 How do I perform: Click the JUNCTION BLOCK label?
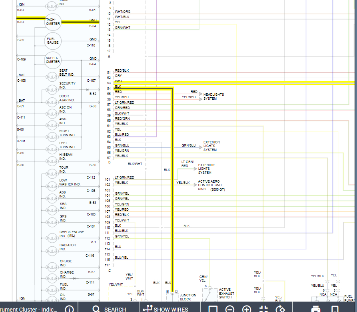[188, 297]
